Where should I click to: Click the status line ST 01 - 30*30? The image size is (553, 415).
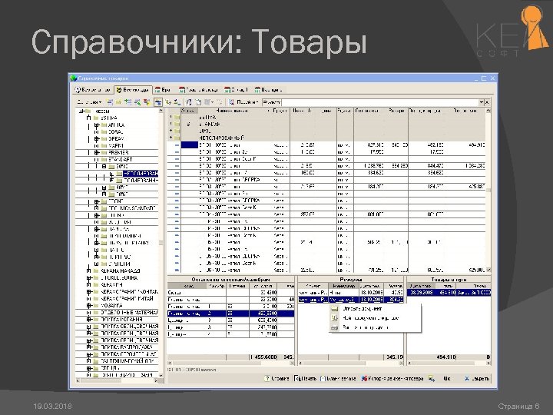[192, 370]
